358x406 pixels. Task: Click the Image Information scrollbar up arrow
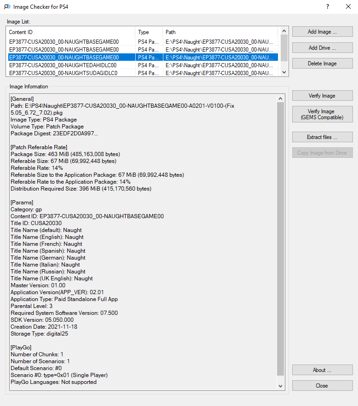[280, 99]
